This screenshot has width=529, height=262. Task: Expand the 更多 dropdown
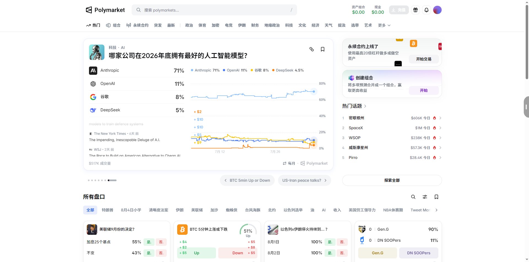tap(384, 25)
